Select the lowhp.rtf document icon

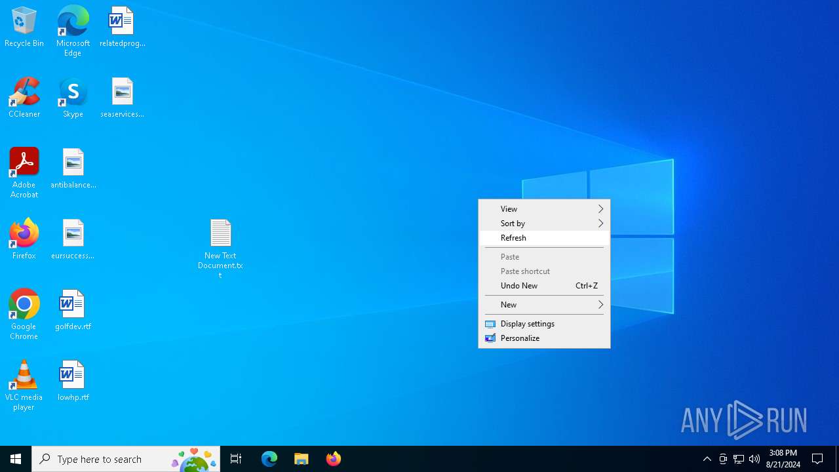[73, 382]
